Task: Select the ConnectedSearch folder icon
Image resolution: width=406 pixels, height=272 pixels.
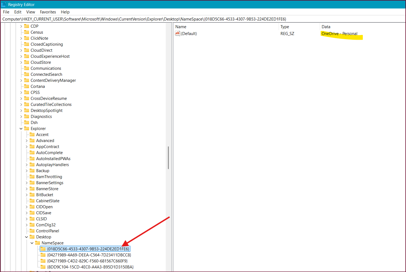Action: (x=27, y=74)
